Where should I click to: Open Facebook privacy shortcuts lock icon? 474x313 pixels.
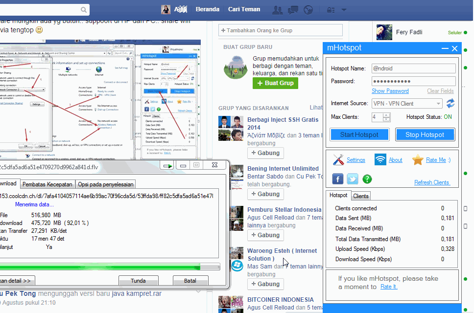tap(331, 10)
